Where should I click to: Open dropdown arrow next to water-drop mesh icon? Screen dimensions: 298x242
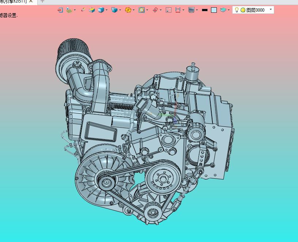pos(75,10)
